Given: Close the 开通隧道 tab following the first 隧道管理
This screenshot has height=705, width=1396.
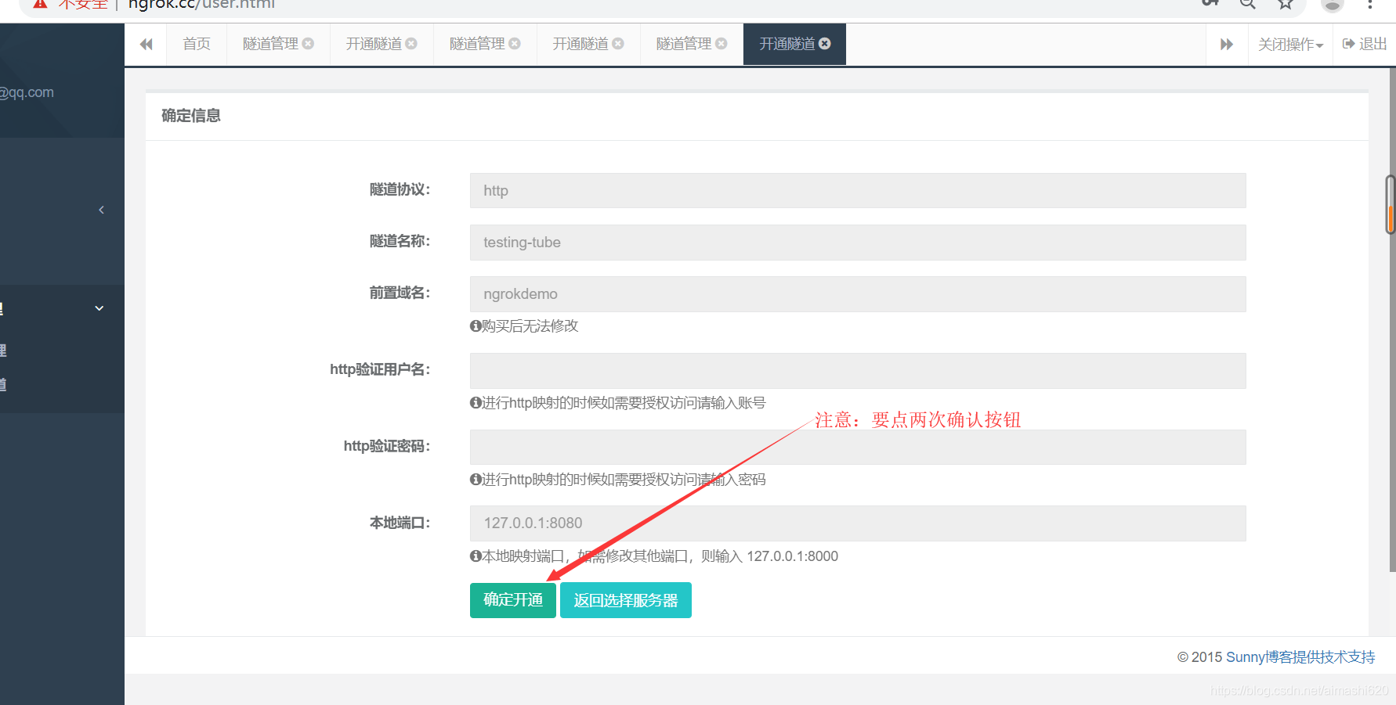Looking at the screenshot, I should coord(411,44).
